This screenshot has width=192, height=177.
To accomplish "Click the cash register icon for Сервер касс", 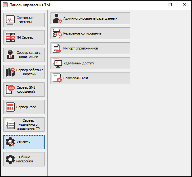I will click(x=10, y=107).
